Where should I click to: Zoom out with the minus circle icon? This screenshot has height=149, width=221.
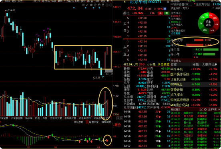point(111,5)
